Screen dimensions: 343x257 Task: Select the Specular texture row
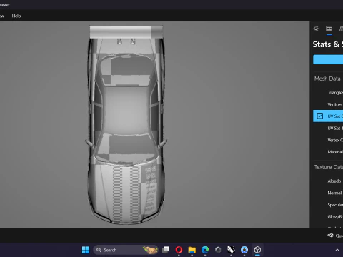(x=328, y=205)
